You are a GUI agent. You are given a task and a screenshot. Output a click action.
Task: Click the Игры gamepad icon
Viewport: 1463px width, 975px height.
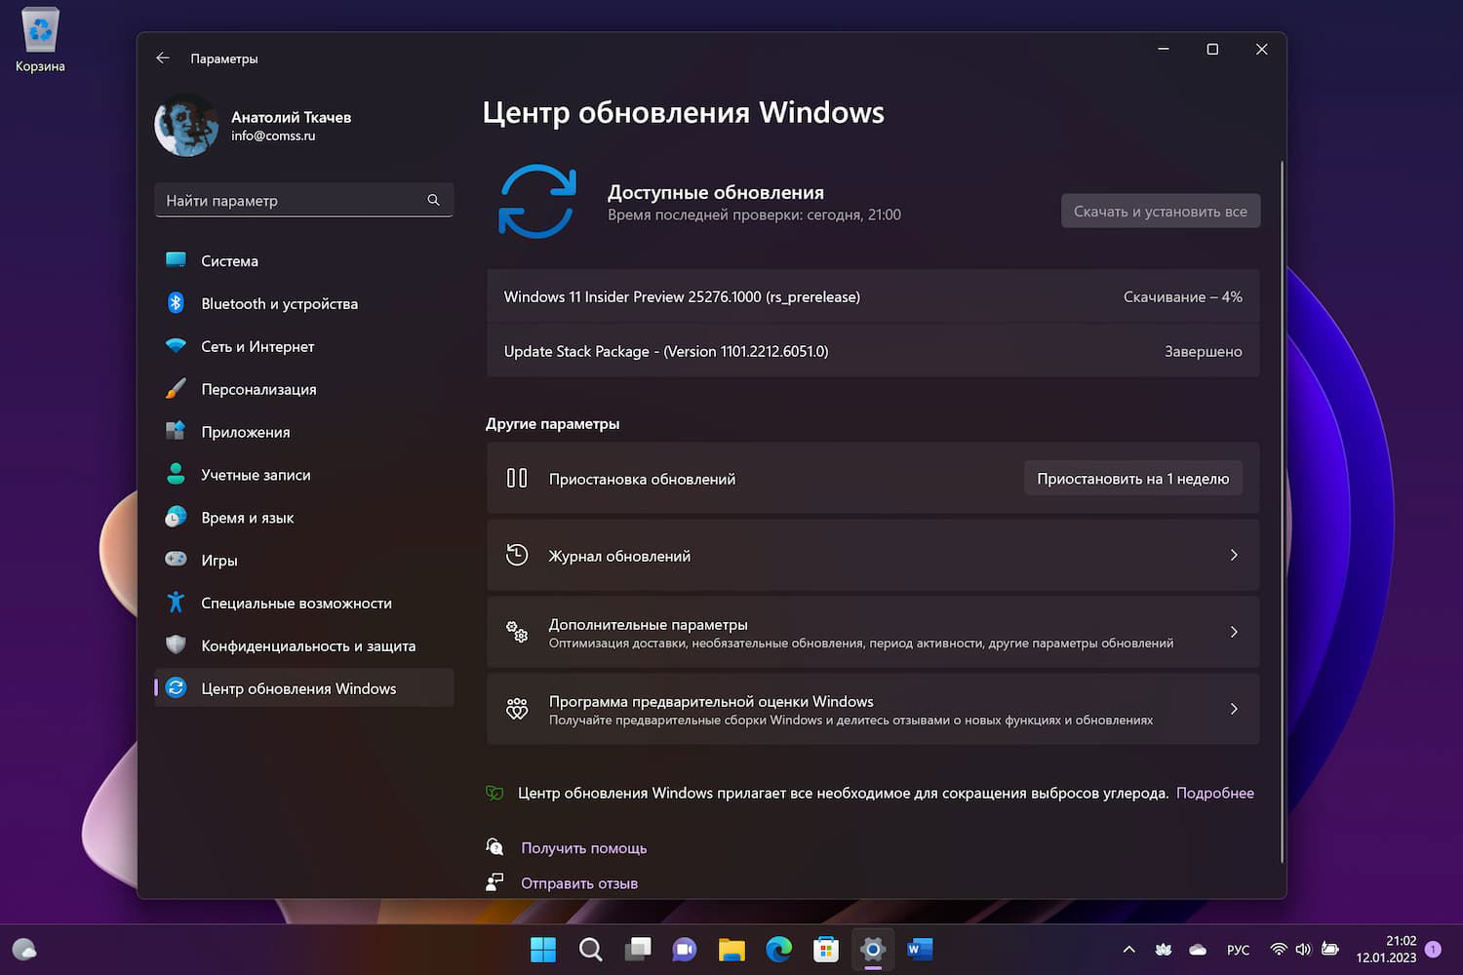pos(176,560)
